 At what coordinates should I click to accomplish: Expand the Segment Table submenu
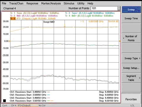[x=131, y=78]
